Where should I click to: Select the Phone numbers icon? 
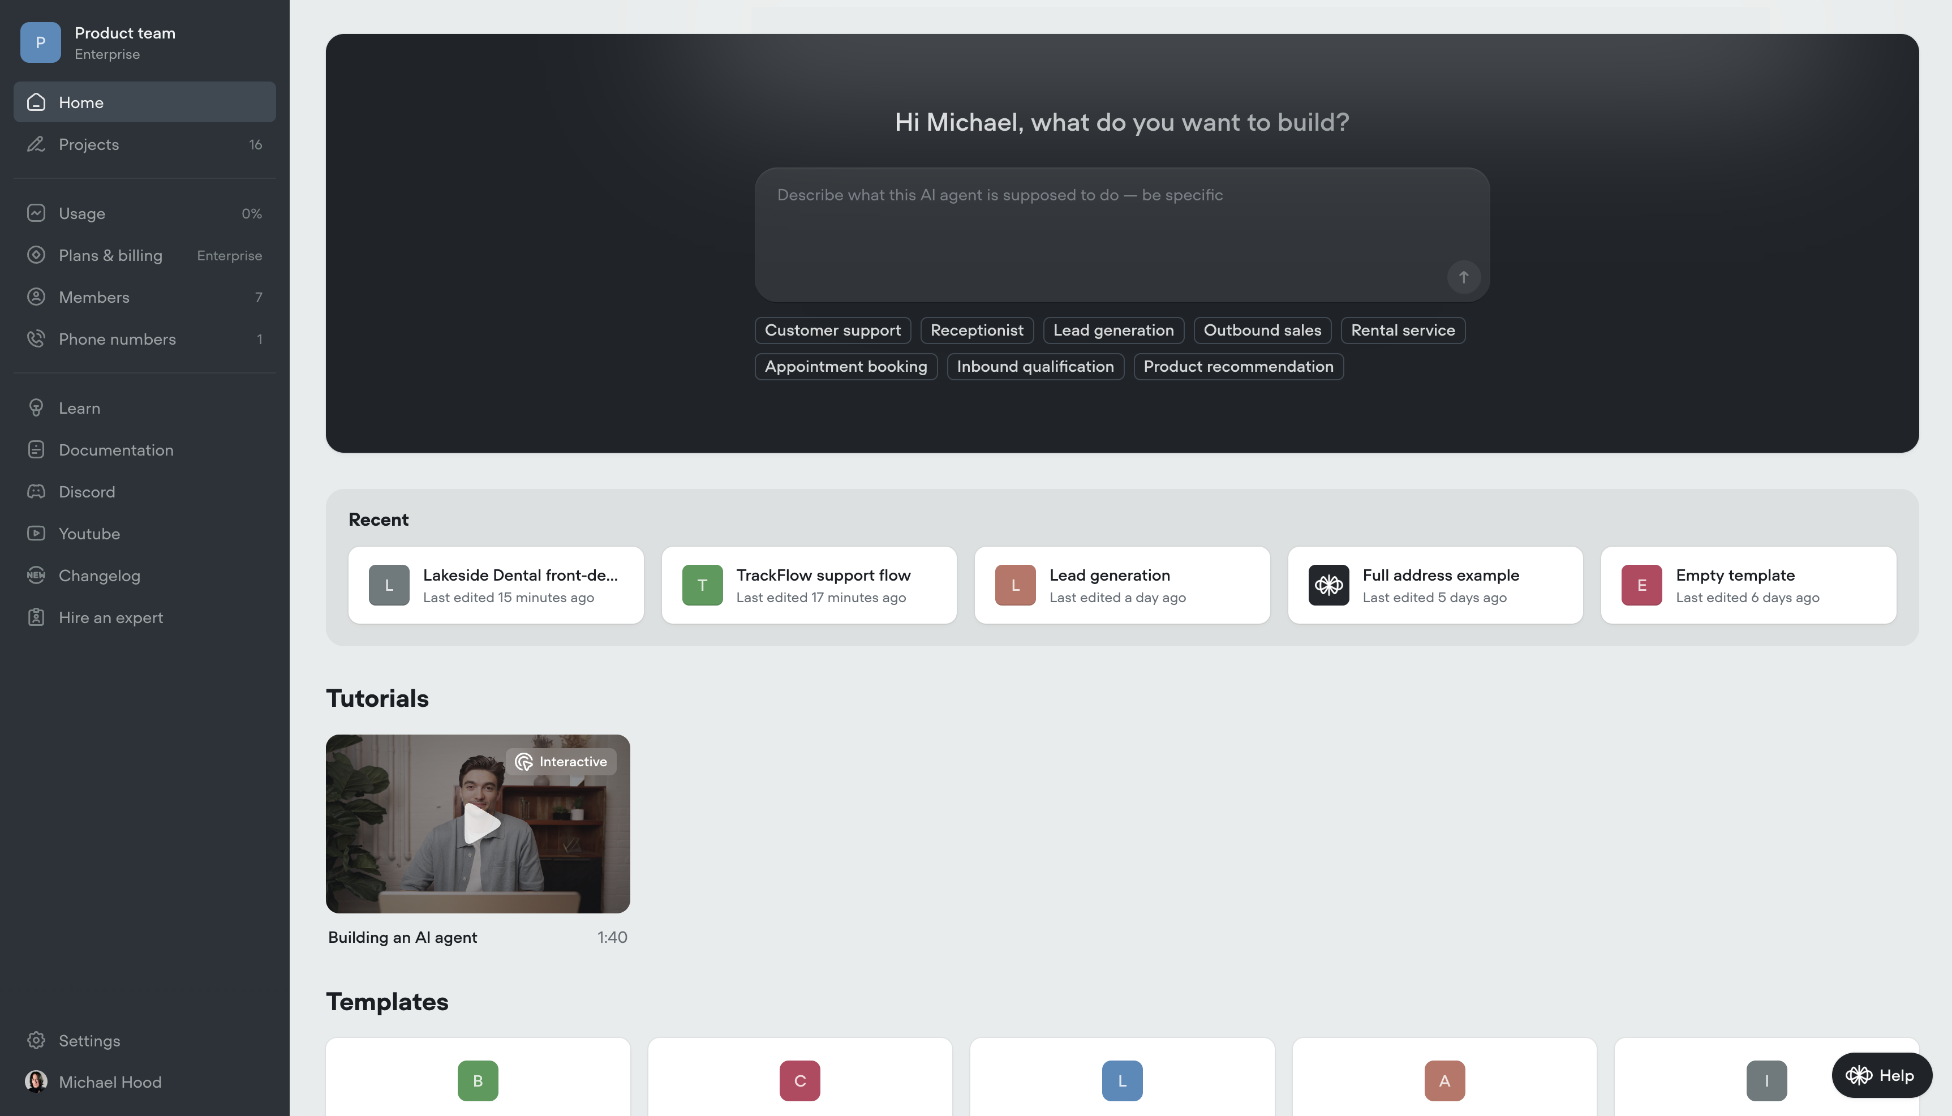click(36, 338)
